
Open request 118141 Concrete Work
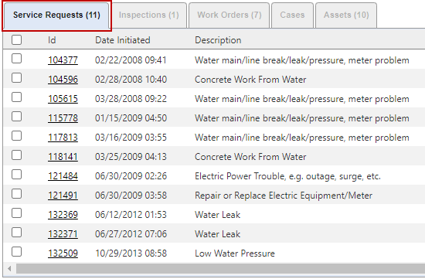pos(63,157)
